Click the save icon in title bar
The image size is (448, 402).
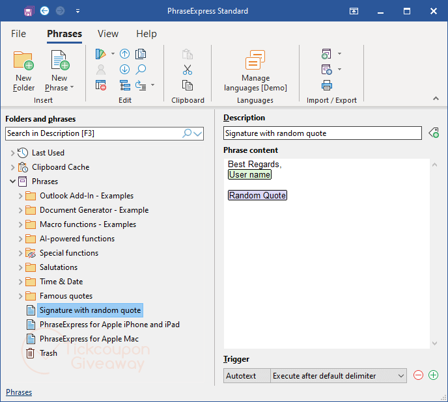[29, 11]
